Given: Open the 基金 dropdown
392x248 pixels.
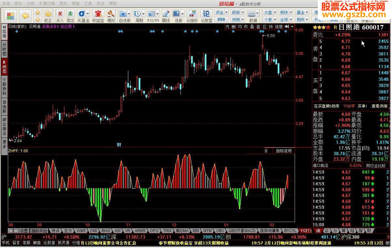Looking at the screenshot, I should click(x=302, y=12).
